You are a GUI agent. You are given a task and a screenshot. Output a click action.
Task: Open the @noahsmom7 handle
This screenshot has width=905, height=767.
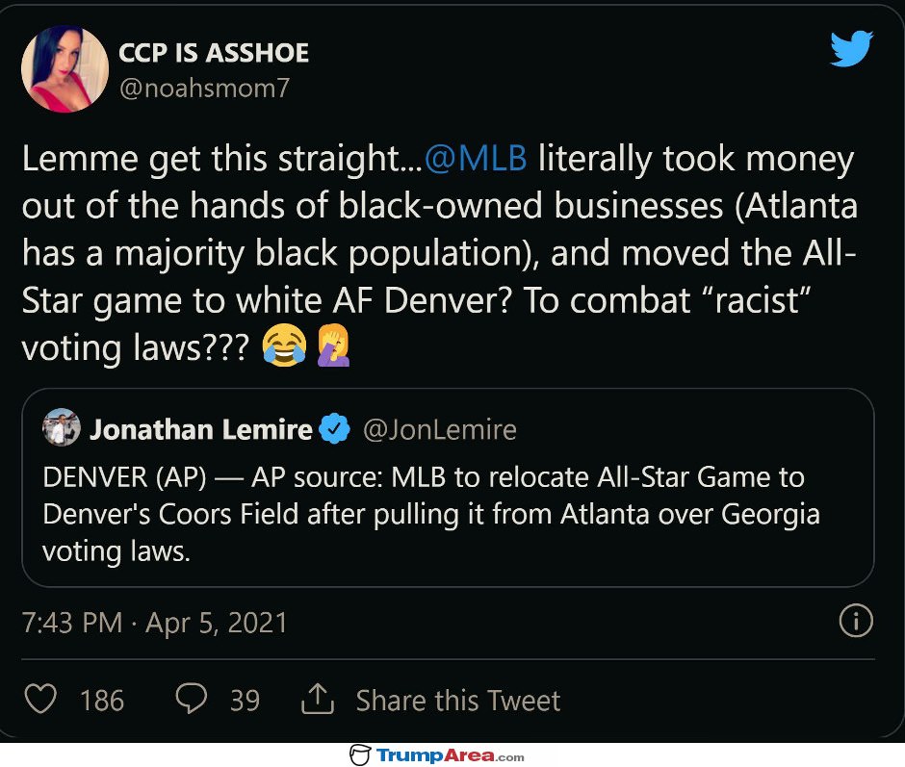point(204,89)
